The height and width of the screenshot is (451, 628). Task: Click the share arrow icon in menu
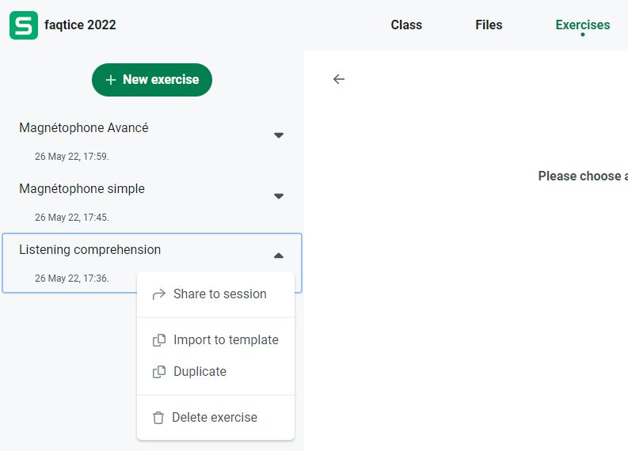pos(158,294)
